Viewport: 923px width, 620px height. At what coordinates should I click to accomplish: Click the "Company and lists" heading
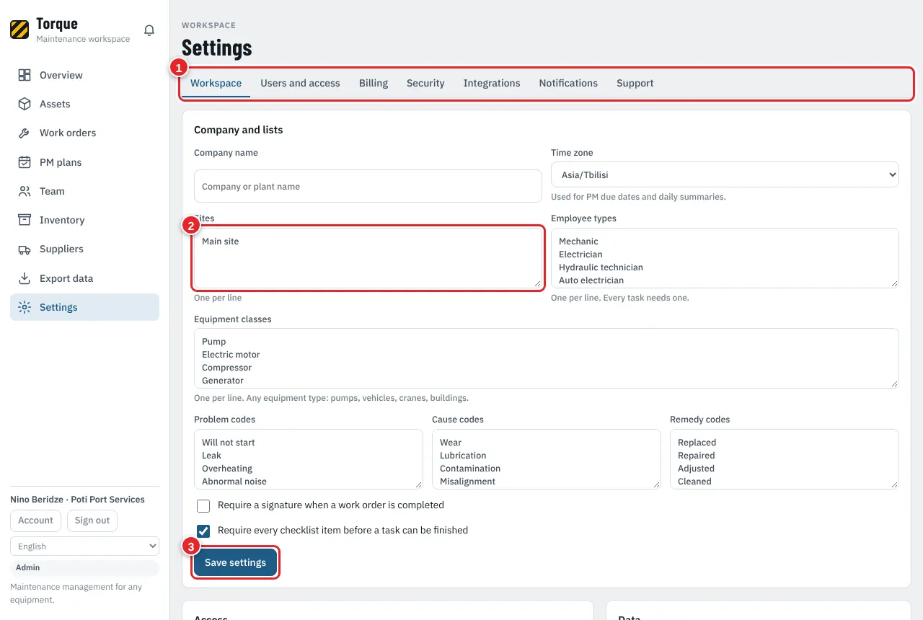pyautogui.click(x=239, y=130)
